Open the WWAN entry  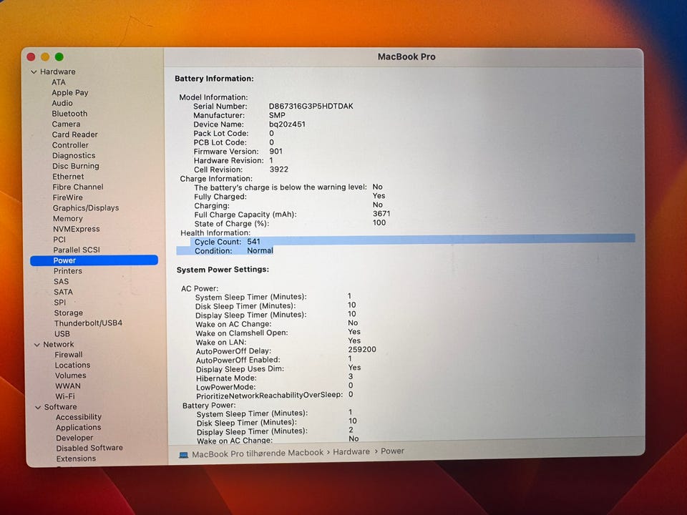tap(68, 386)
